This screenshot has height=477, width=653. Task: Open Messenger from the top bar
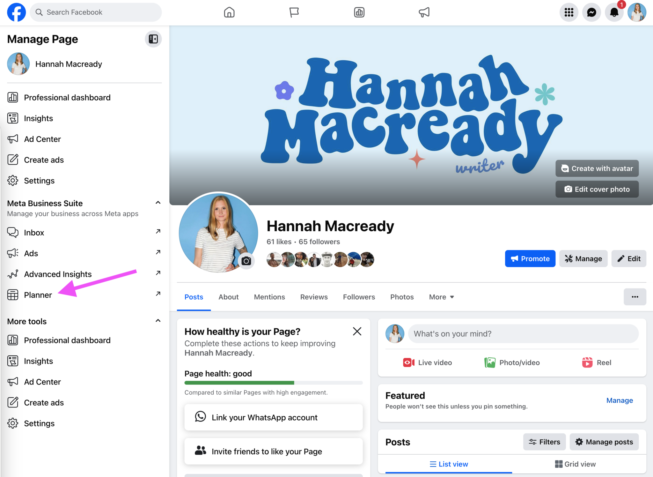pyautogui.click(x=591, y=12)
